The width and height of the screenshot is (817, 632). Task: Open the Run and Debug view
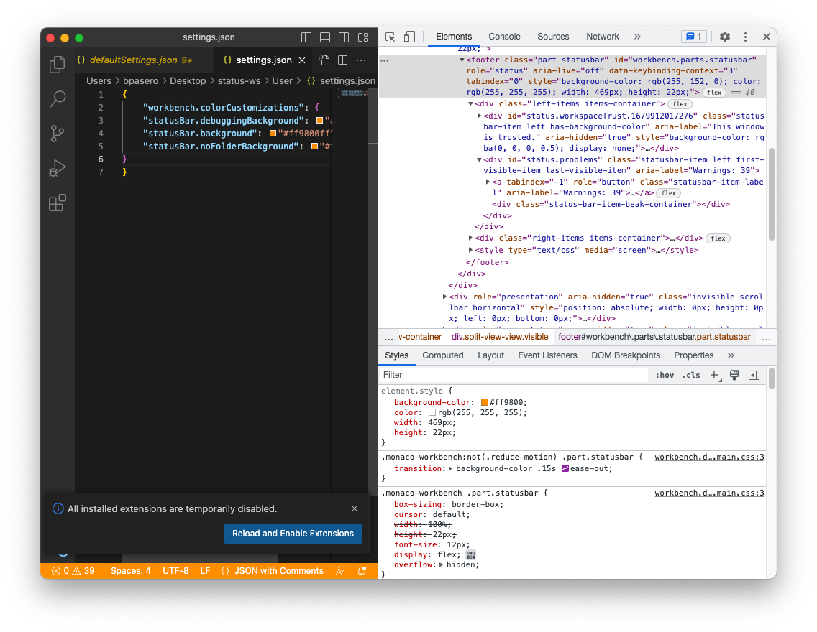(x=57, y=168)
